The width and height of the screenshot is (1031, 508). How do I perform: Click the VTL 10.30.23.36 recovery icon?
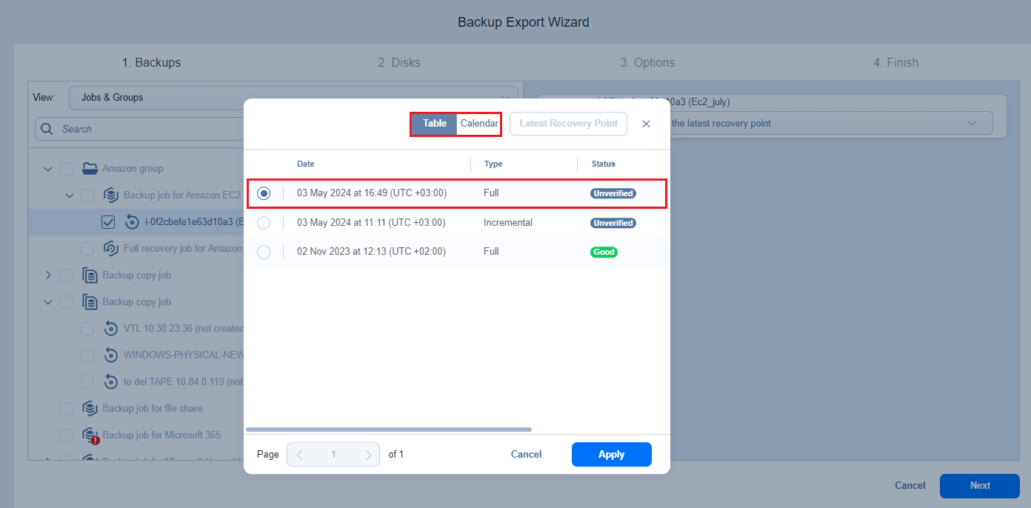coord(111,329)
